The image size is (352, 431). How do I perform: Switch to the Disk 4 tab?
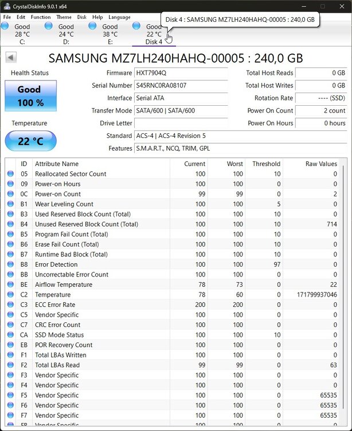[154, 34]
